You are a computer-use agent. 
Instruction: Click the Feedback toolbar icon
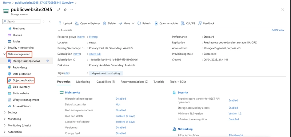point(200,23)
